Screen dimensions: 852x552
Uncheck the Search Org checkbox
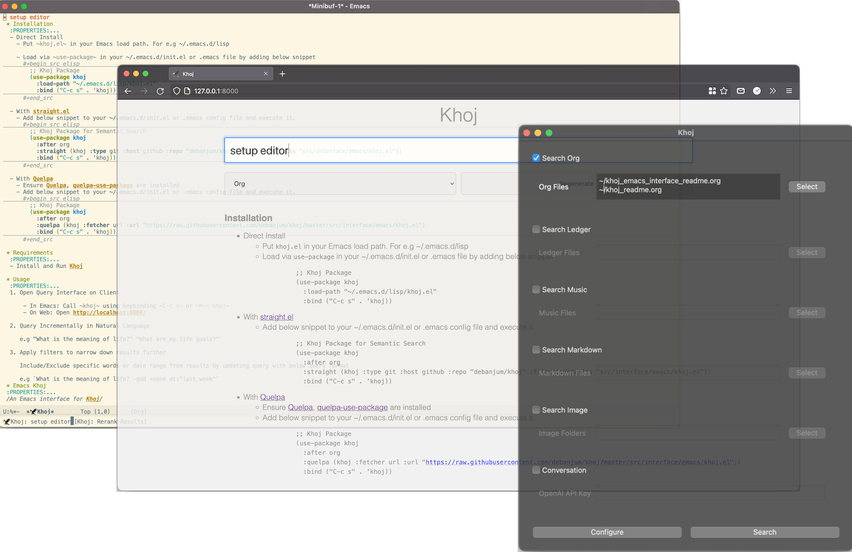coord(536,158)
